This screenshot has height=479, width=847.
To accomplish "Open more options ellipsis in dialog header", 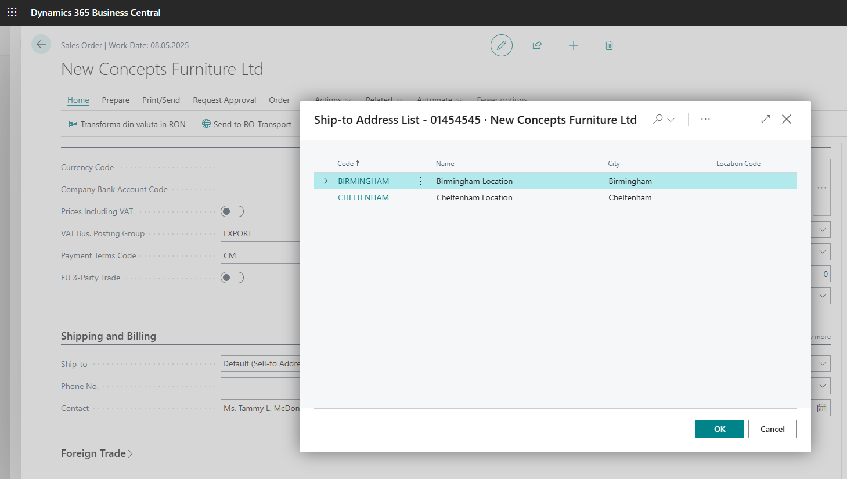I will (705, 119).
